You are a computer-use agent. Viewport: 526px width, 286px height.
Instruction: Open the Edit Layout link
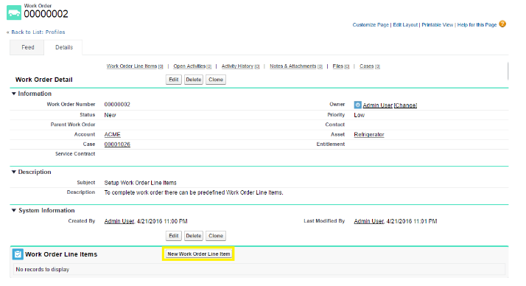[x=405, y=25]
